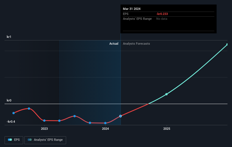Select the EPS data point at 2024
The height and width of the screenshot is (147, 232).
105,123
